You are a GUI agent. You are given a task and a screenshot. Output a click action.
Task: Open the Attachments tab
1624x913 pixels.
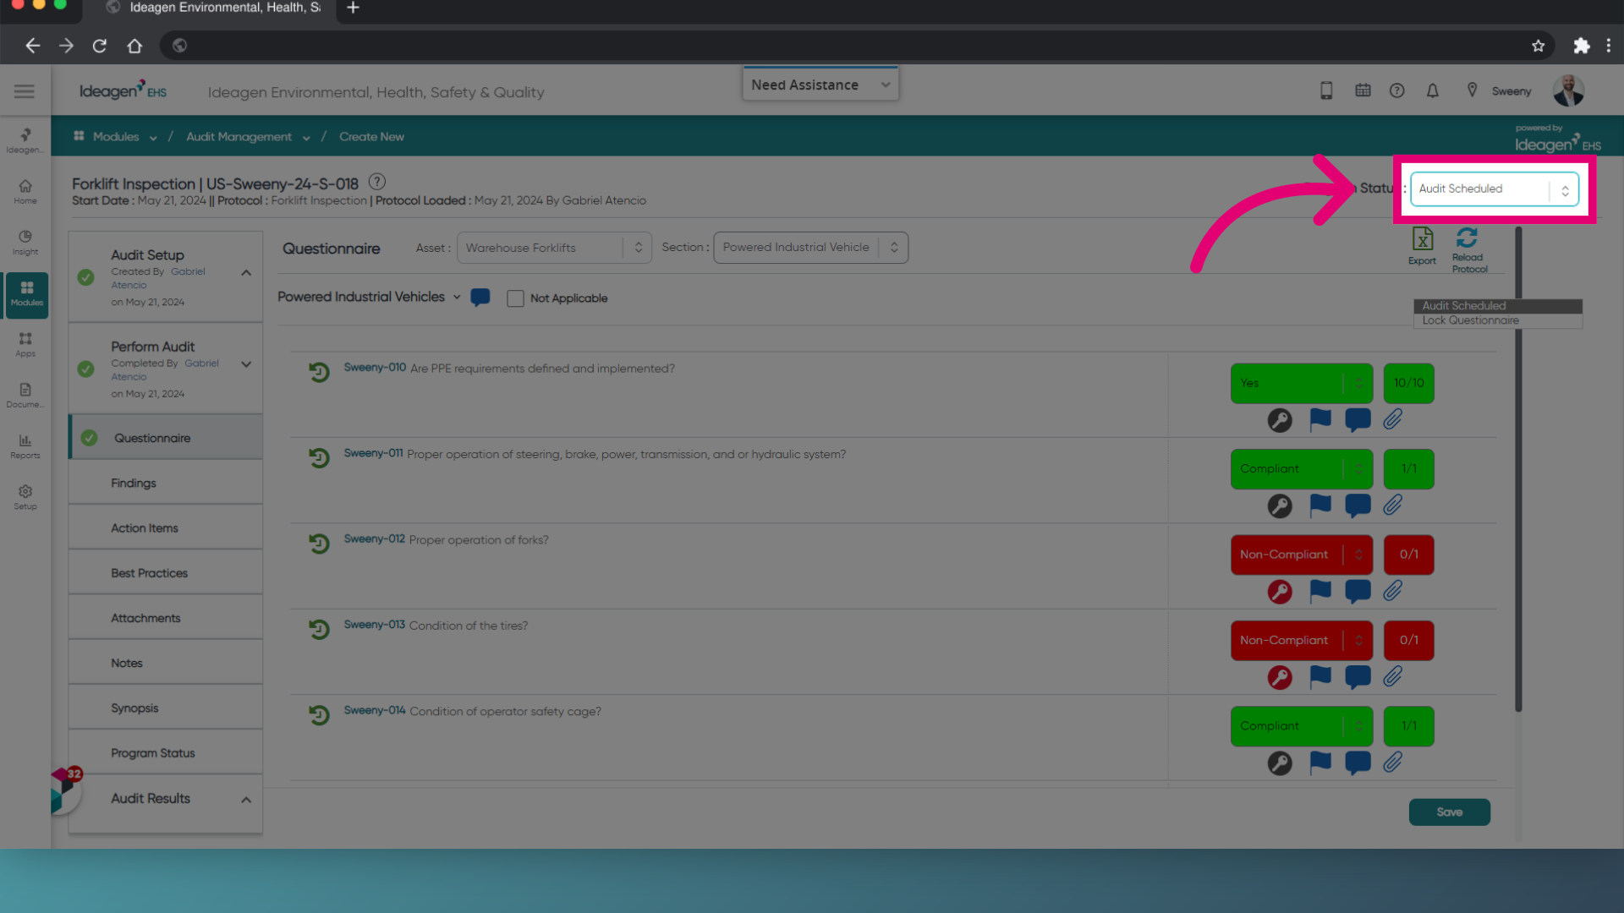pos(166,618)
